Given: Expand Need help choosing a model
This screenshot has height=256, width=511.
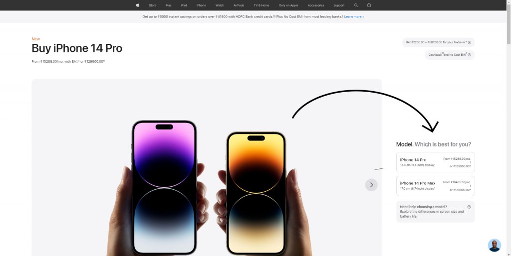Looking at the screenshot, I should coord(435,212).
